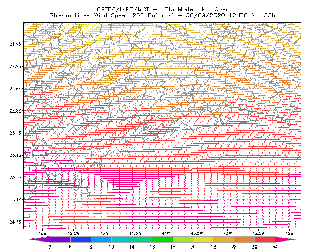Click the violet color bar segment (2–6)
Viewport: 325px width, 251px height.
[x=60, y=239]
